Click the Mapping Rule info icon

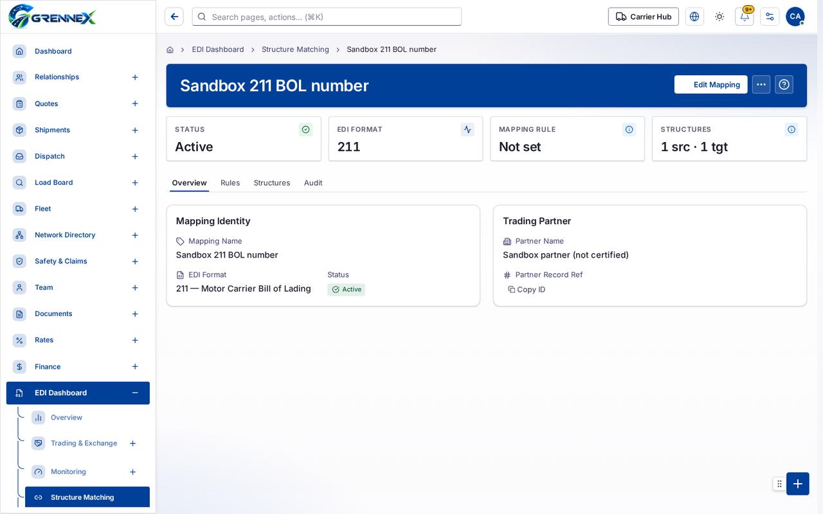coord(629,130)
